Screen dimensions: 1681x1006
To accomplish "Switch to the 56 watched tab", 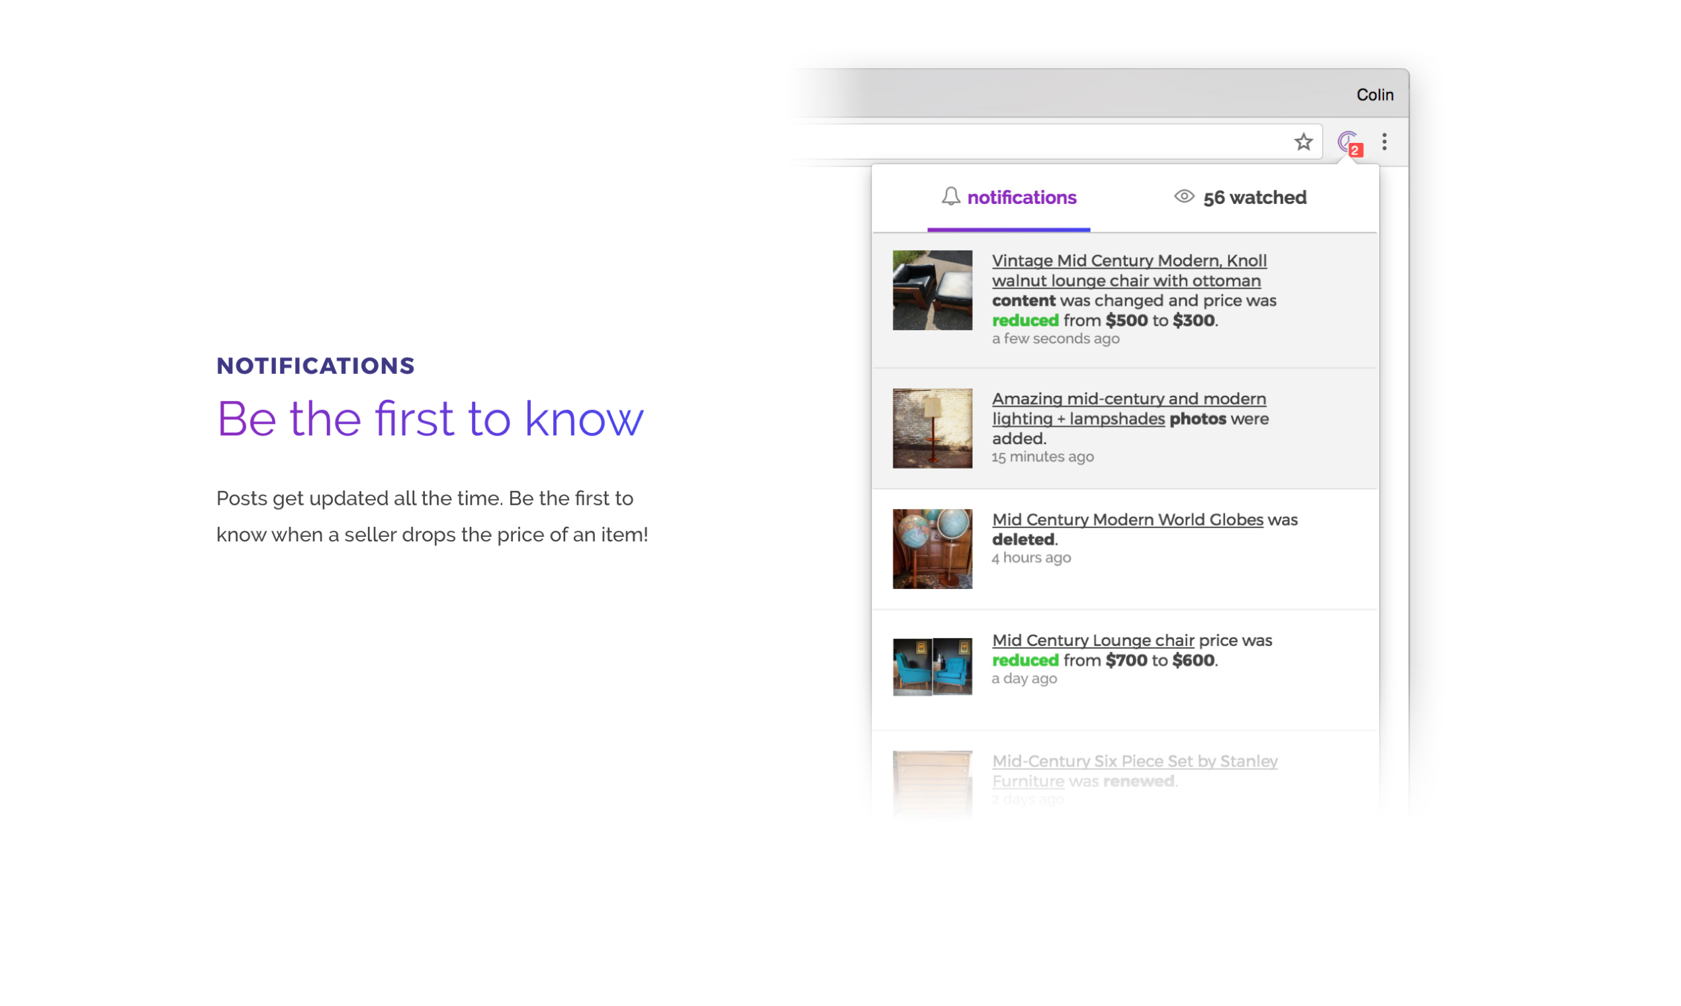I will 1254,198.
